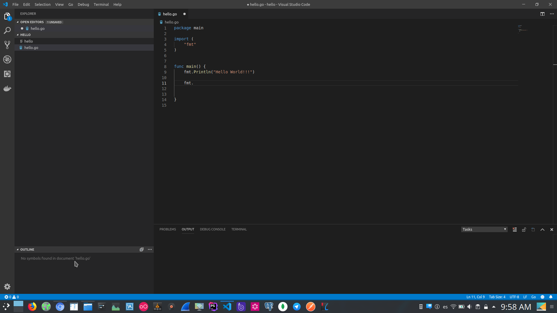Split the editor using the title bar icon
This screenshot has width=557, height=313.
(543, 14)
